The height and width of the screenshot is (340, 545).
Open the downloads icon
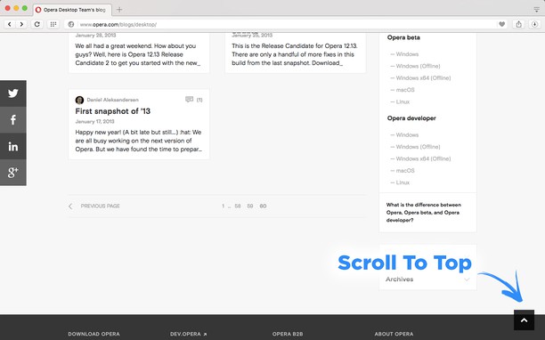pos(534,24)
